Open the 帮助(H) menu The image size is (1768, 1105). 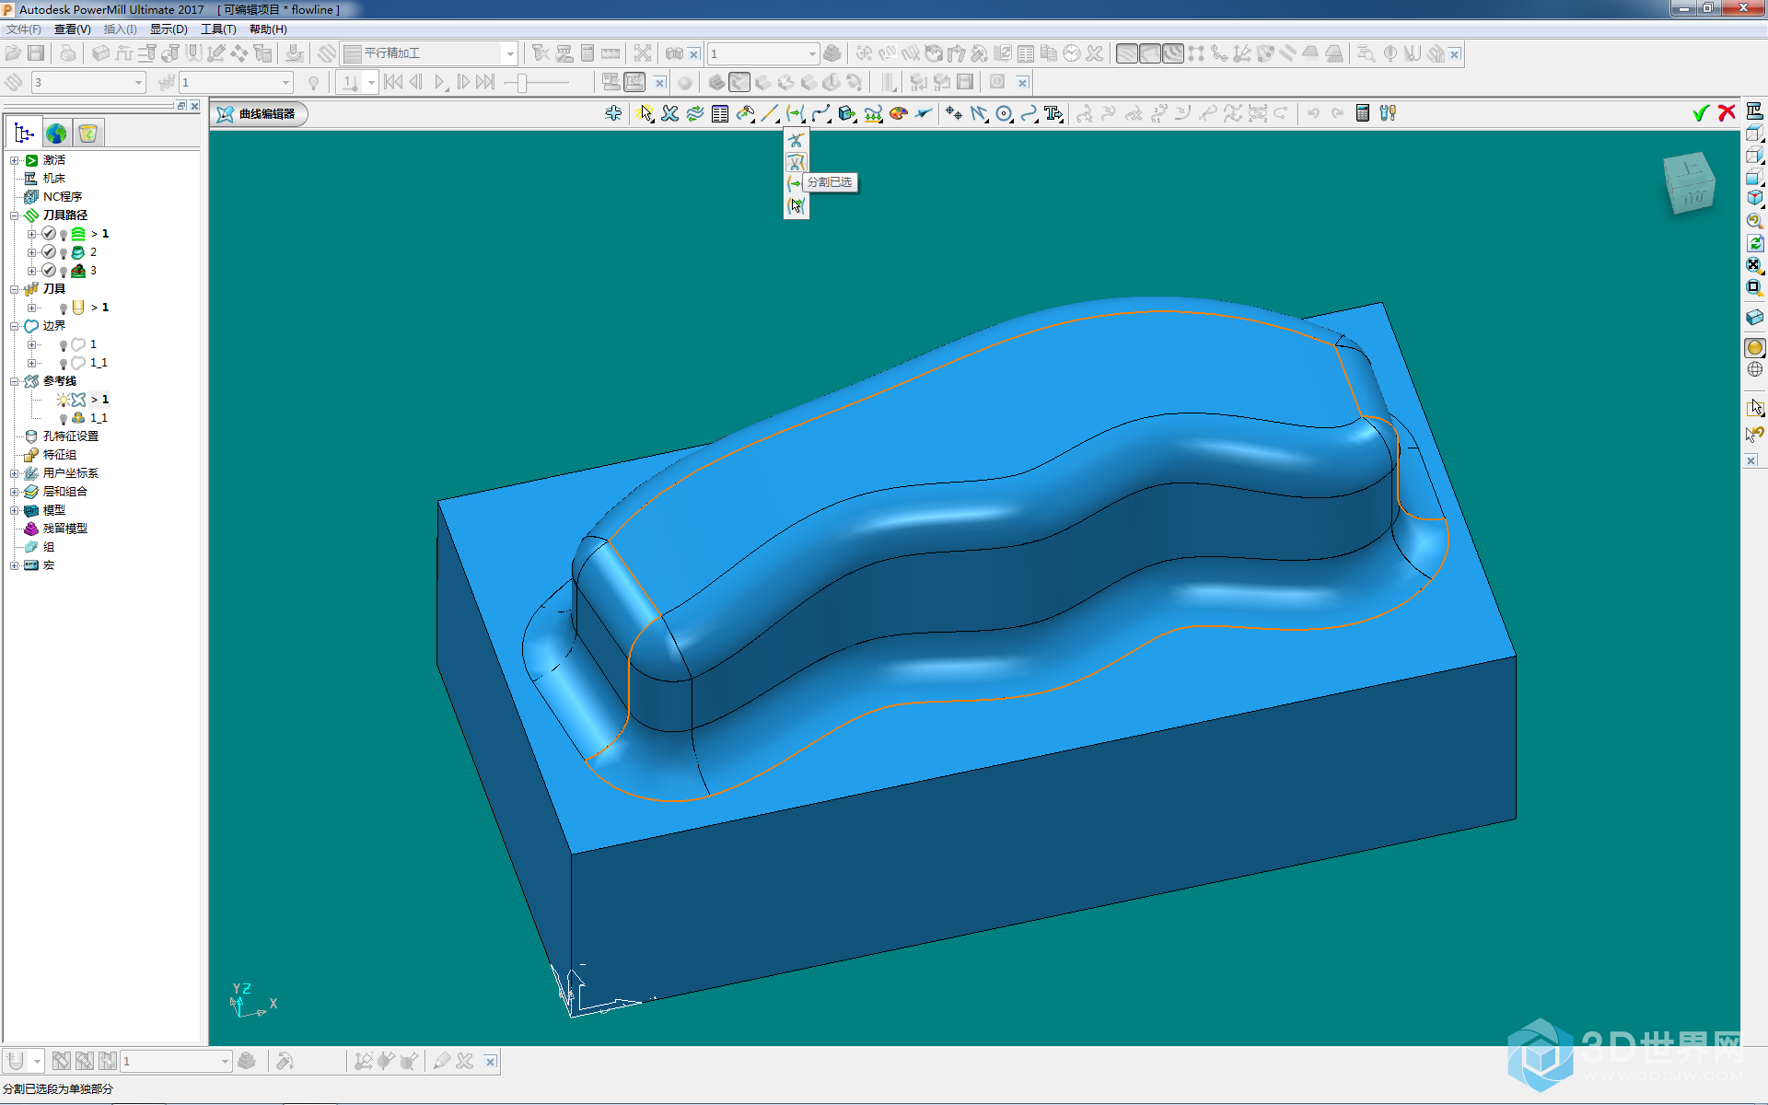pos(268,29)
